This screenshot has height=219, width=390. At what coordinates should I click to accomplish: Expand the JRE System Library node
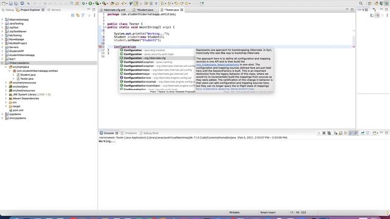[6, 94]
